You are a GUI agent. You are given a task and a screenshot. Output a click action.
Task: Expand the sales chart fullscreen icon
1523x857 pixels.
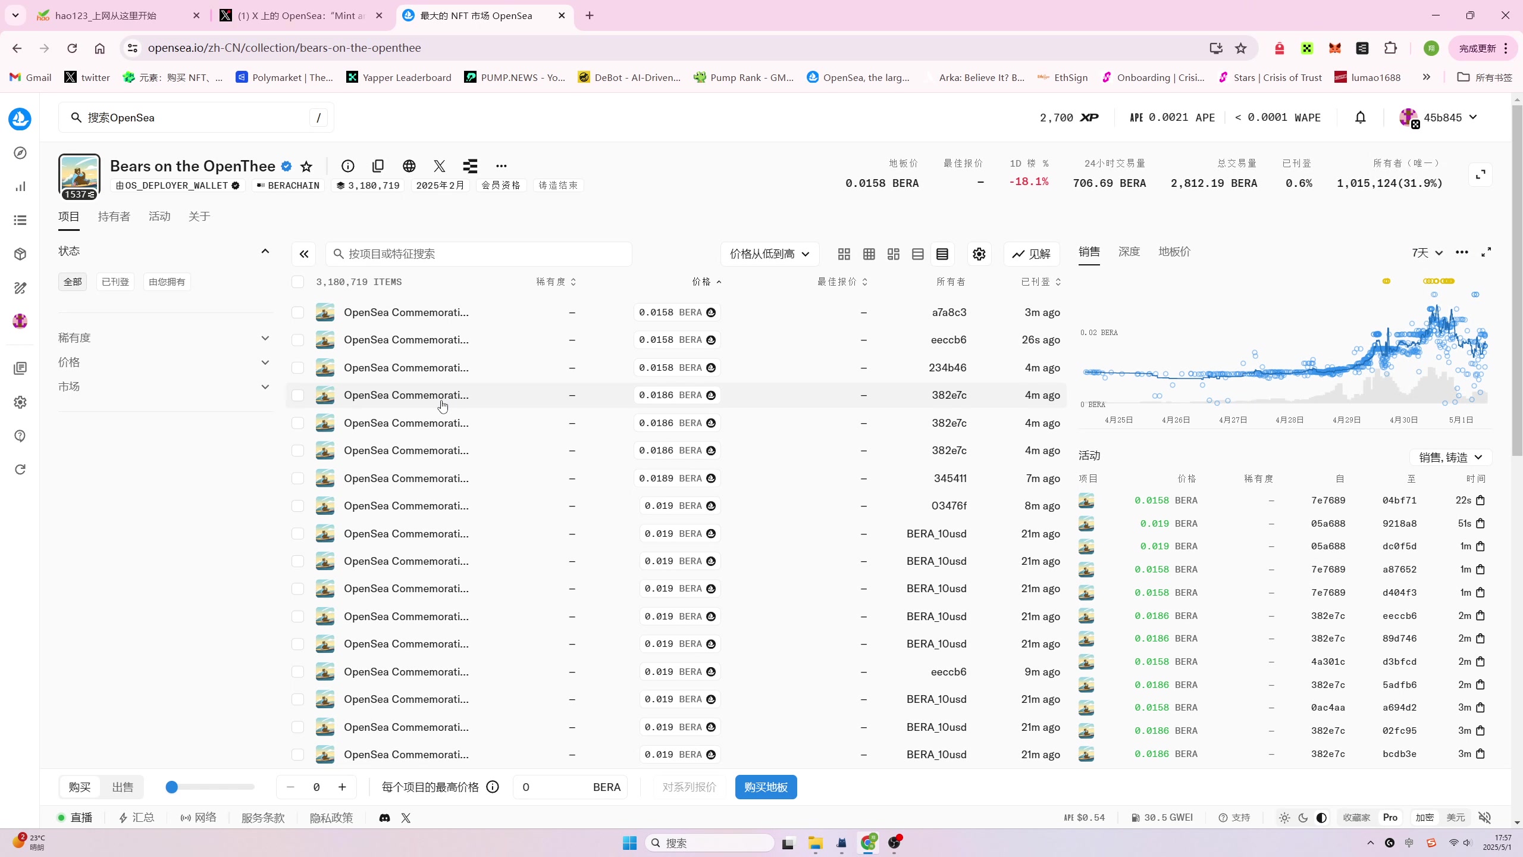1486,252
